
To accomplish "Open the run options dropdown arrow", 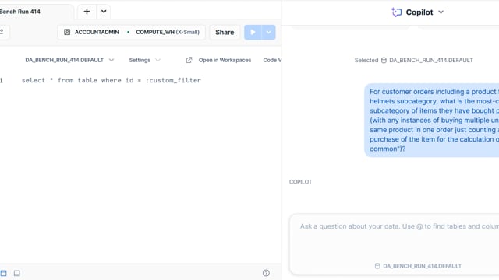I will 268,33.
